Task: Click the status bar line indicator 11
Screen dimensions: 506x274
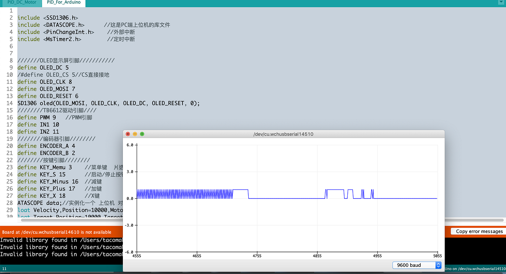Action: (x=5, y=269)
